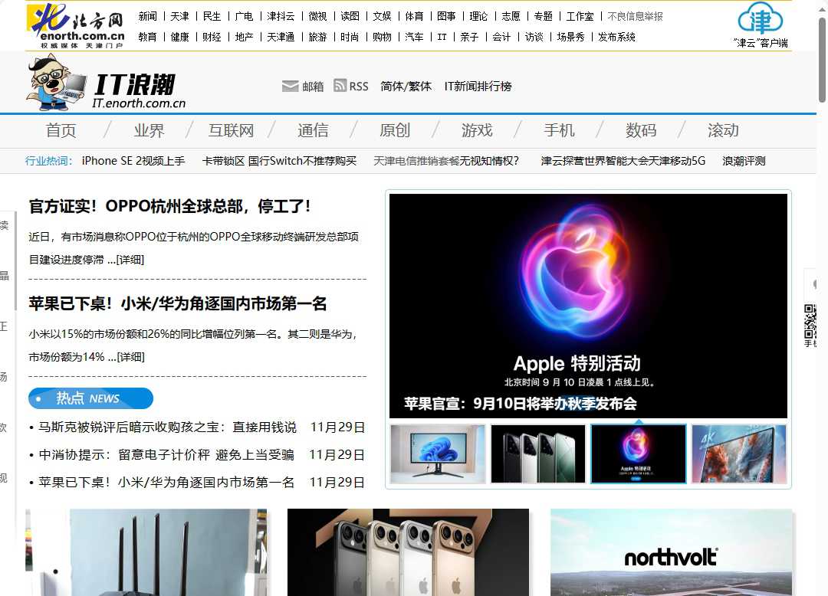Click the QR code on the right edge

coord(810,321)
